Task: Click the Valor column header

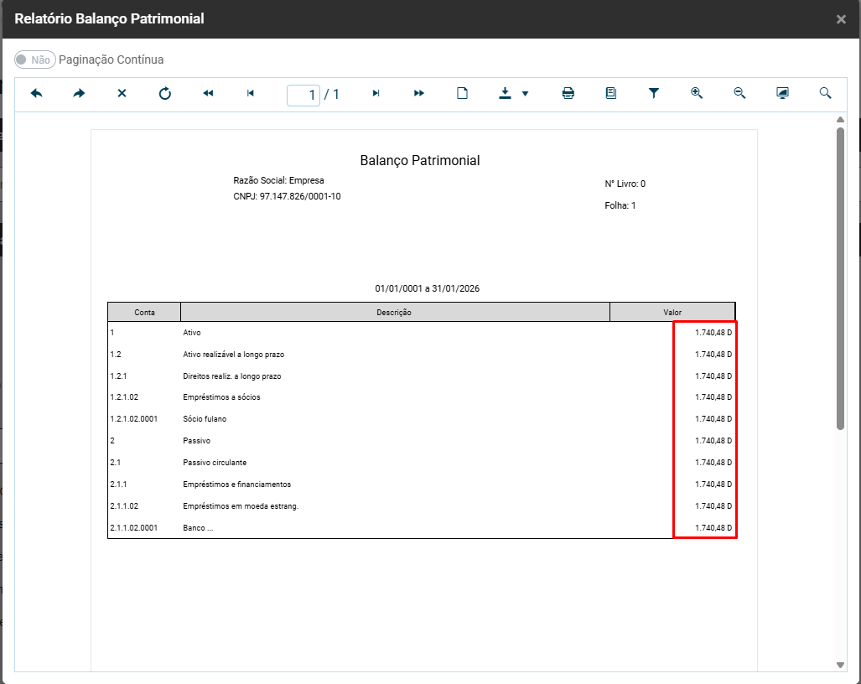Action: [672, 312]
